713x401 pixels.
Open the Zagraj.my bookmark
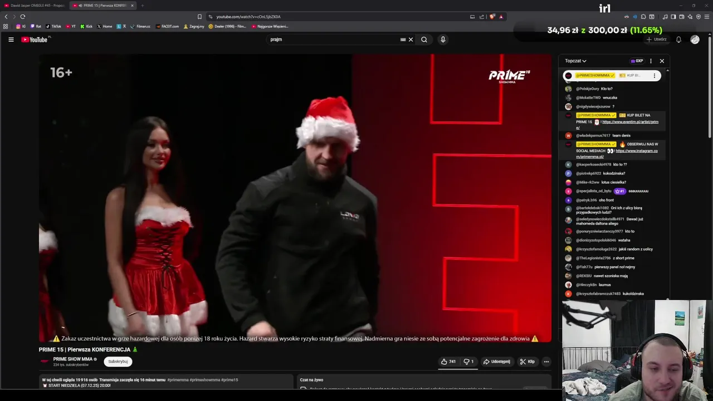pyautogui.click(x=194, y=26)
